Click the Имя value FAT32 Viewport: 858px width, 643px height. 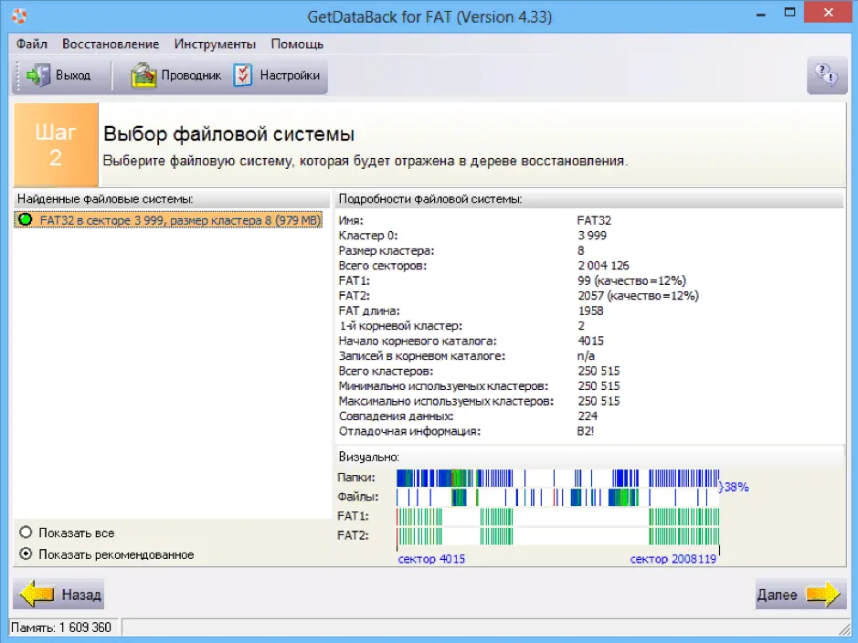(594, 220)
